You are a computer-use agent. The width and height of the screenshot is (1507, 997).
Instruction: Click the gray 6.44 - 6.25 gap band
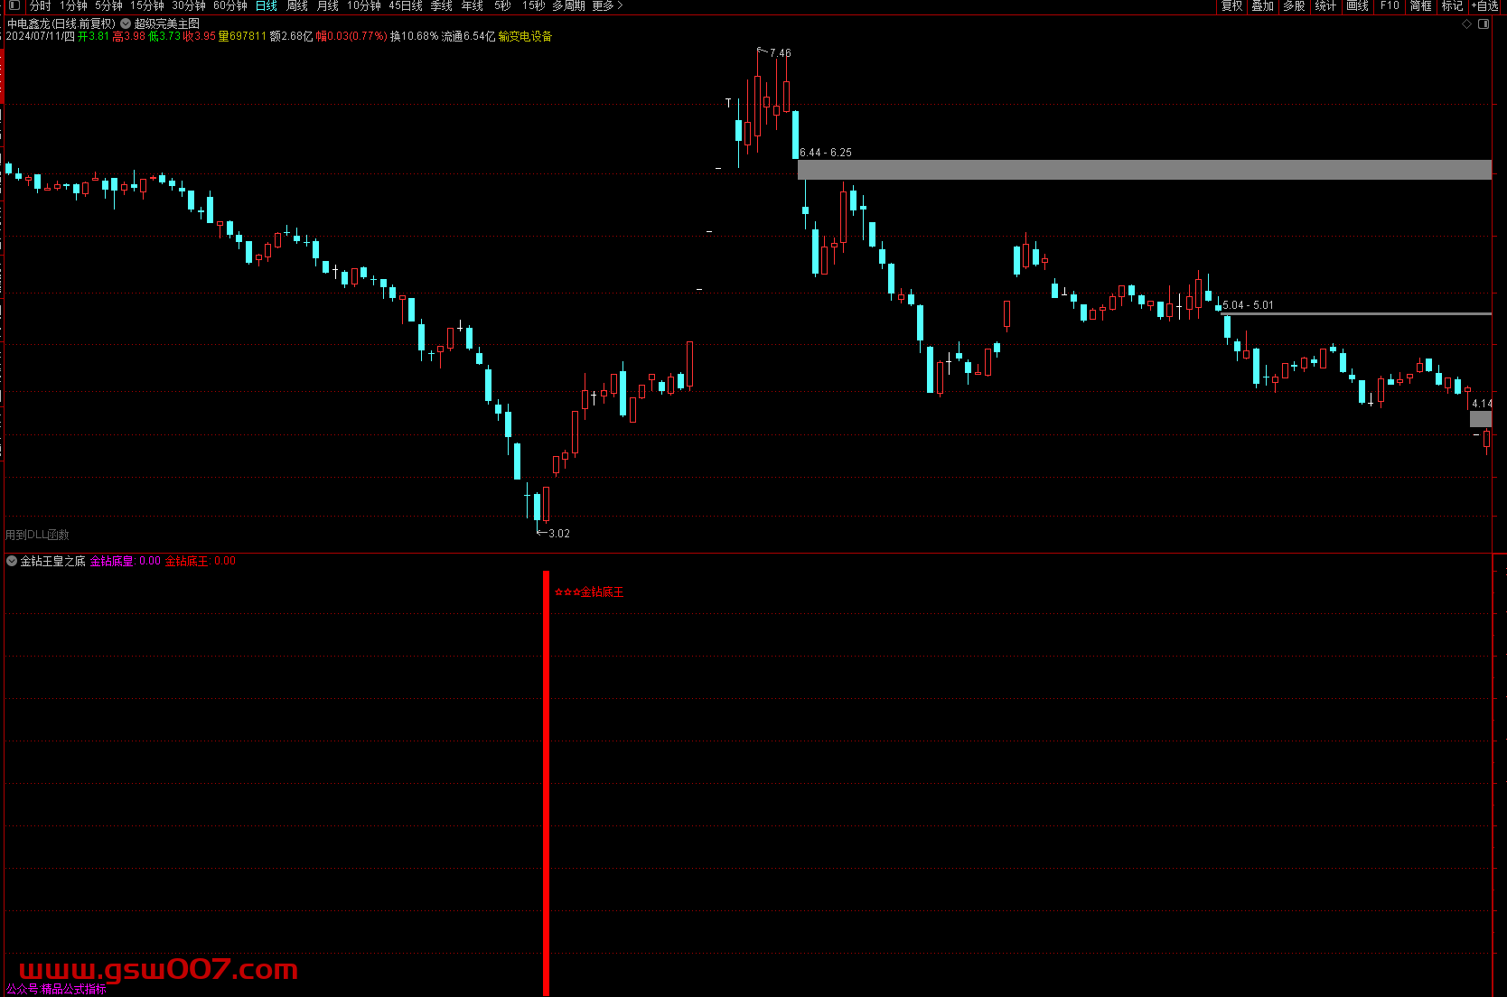1144,170
